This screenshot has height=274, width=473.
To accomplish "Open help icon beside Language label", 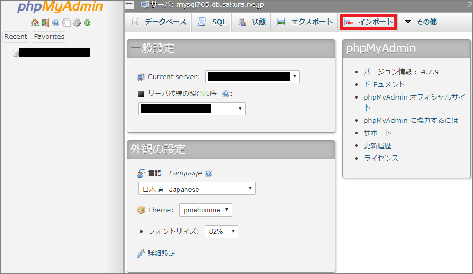I will pyautogui.click(x=208, y=173).
